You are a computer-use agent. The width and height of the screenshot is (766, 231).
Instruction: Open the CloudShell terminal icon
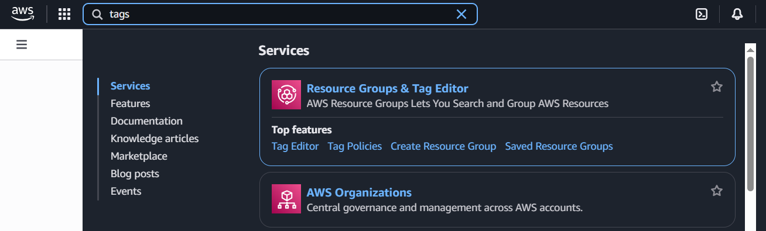point(701,15)
